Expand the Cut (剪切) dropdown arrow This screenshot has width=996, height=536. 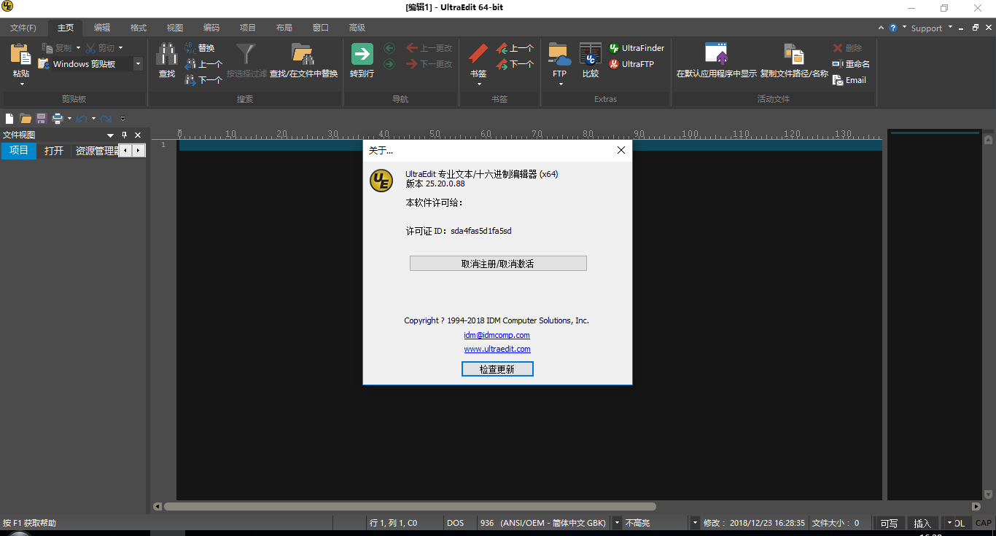(120, 48)
